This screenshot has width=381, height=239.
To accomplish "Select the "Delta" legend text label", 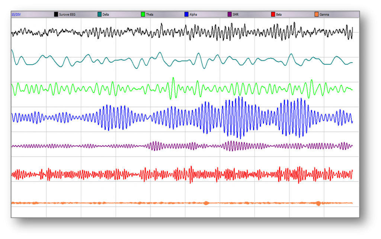I will 106,14.
